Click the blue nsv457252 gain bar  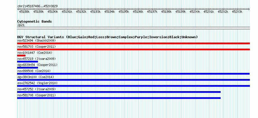pos(119,92)
